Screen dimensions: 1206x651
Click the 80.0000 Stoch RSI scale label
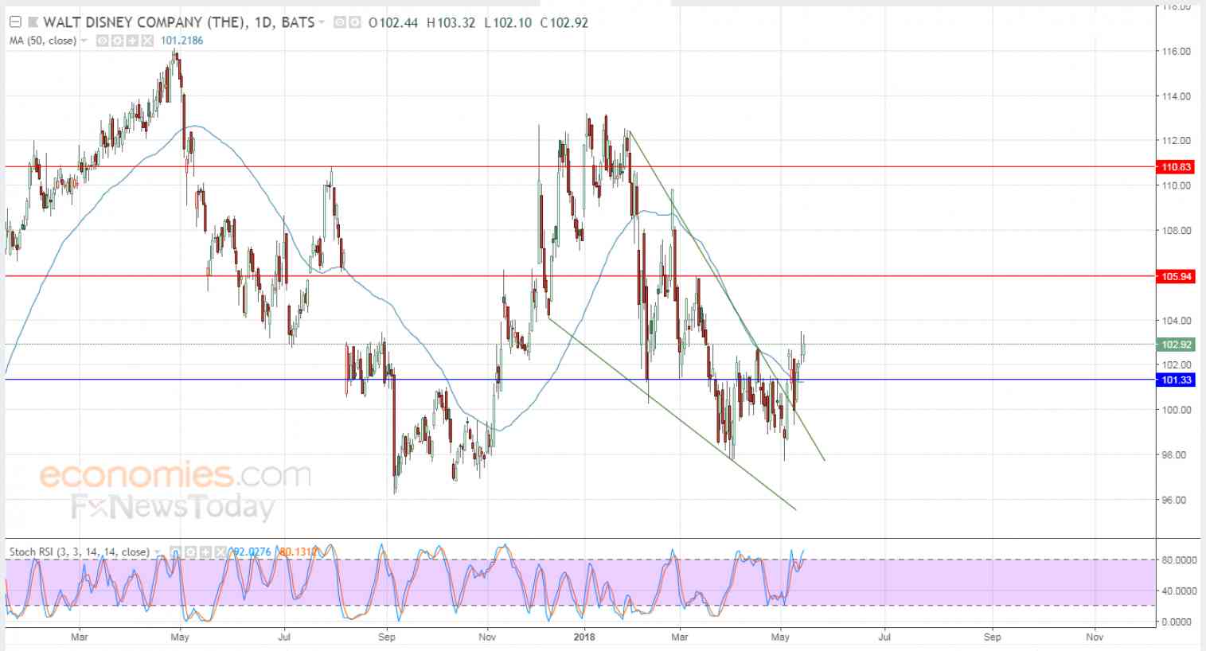point(1179,560)
